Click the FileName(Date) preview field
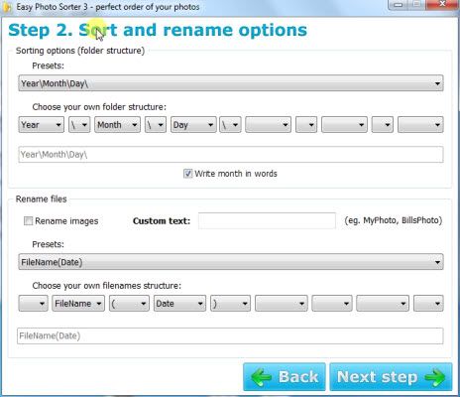This screenshot has height=397, width=460. (x=230, y=335)
